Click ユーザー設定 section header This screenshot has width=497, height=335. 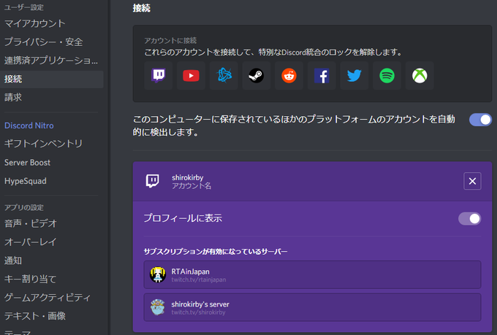(x=24, y=7)
